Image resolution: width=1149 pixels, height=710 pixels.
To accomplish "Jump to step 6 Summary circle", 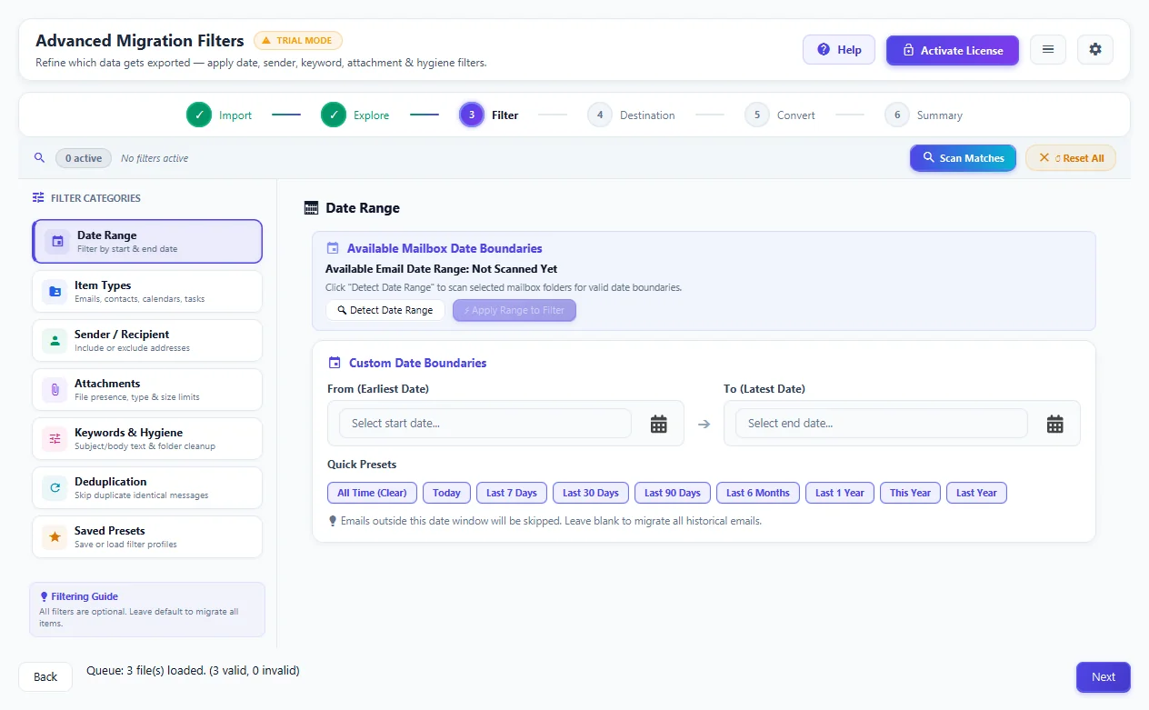I will [x=897, y=115].
